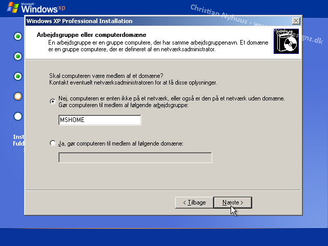Viewport: 328px width, 246px height.
Task: Click the greyed-out domain name field
Action: coord(135,157)
